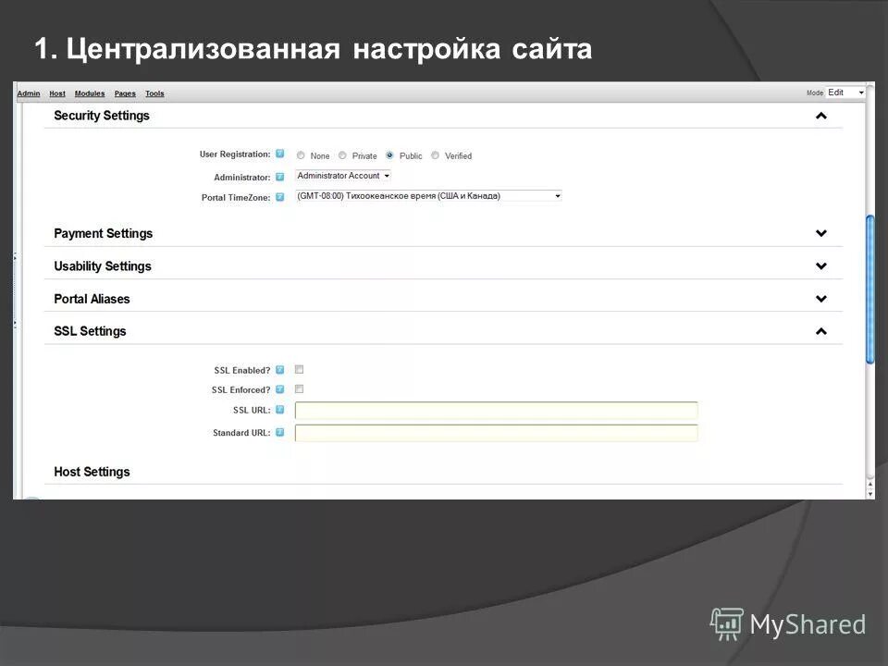Click help icon next to SSL Enforced
Image resolution: width=888 pixels, height=666 pixels.
tap(279, 388)
